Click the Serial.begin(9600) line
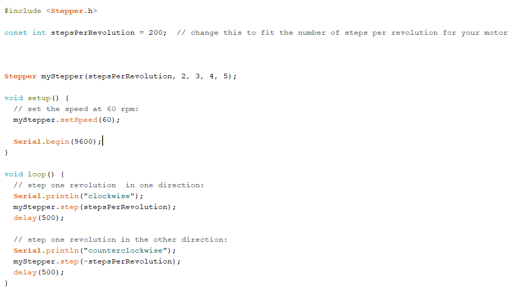This screenshot has width=514, height=305. 58,142
